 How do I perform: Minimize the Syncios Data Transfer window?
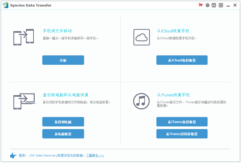[x=228, y=5]
